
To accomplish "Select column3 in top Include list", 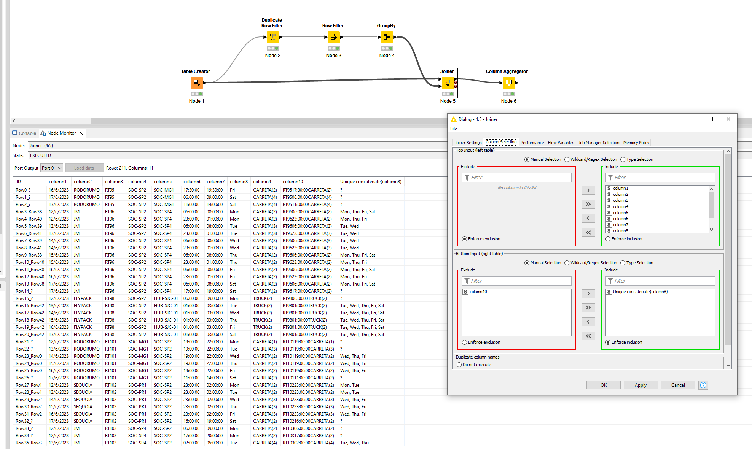I will 657,200.
